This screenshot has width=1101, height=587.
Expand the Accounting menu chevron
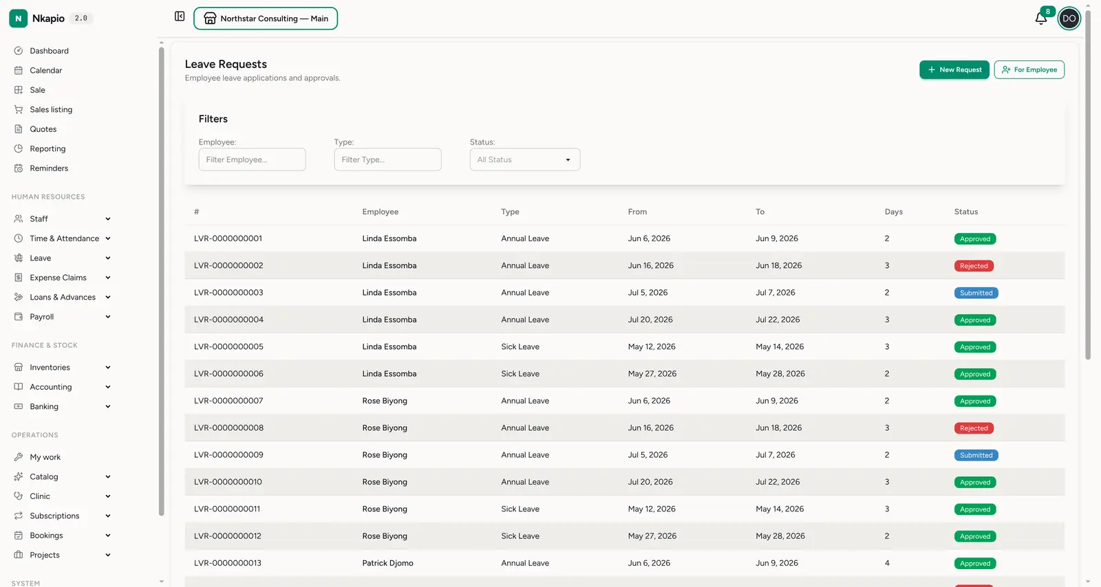[108, 387]
